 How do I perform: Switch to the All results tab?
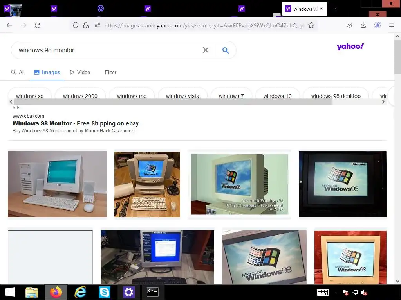[18, 72]
